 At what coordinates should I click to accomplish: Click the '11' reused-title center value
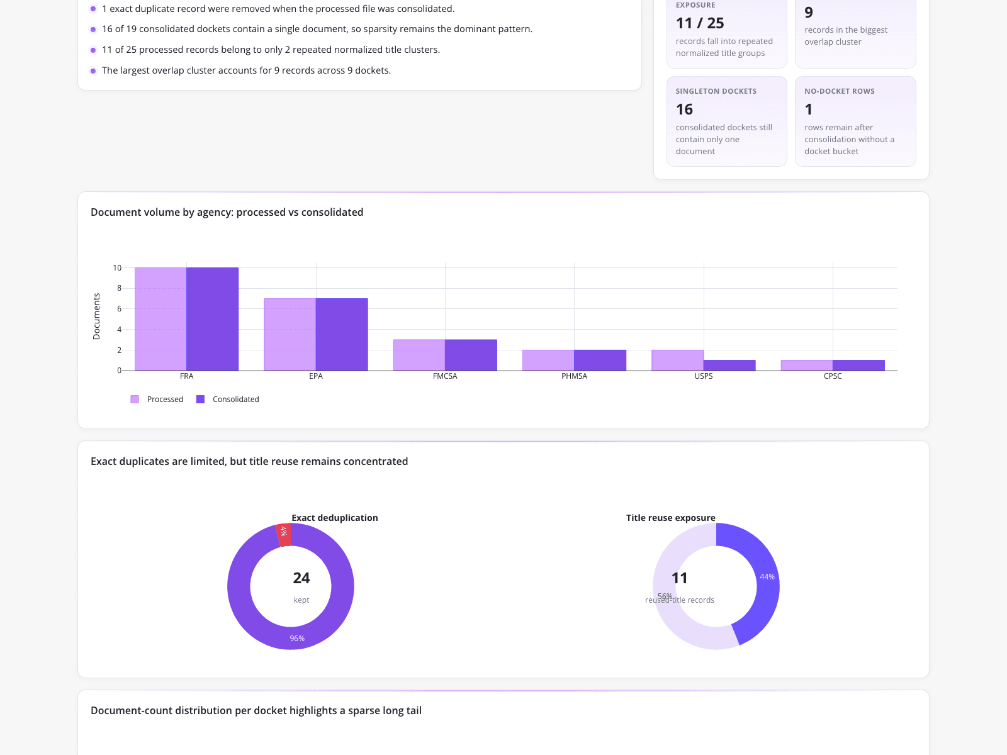pos(680,578)
